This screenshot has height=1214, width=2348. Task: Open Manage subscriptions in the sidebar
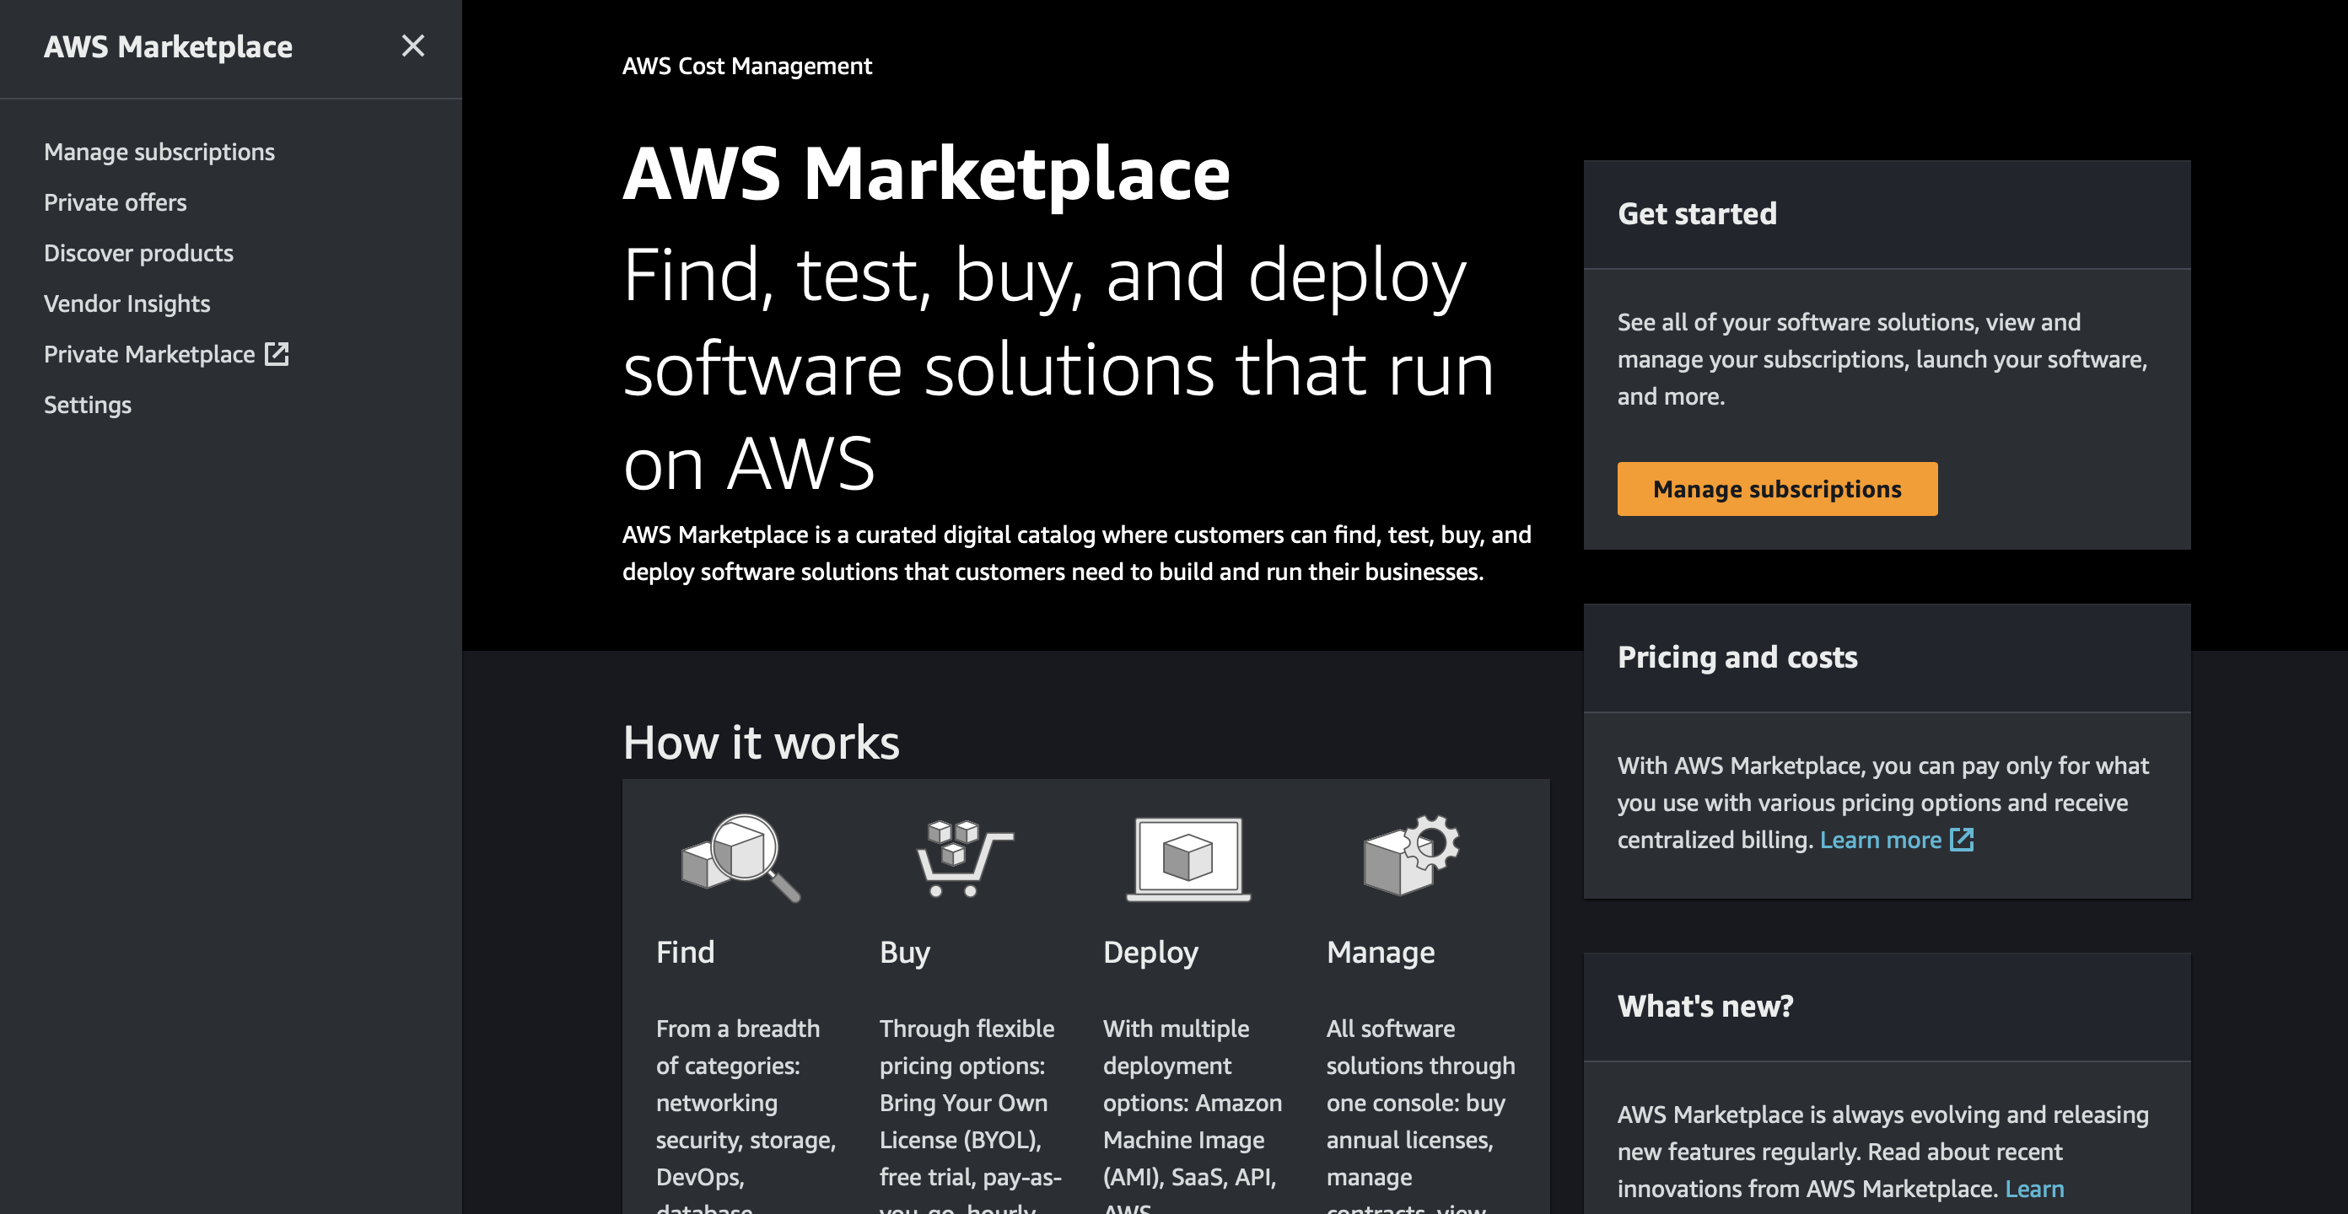[x=159, y=151]
